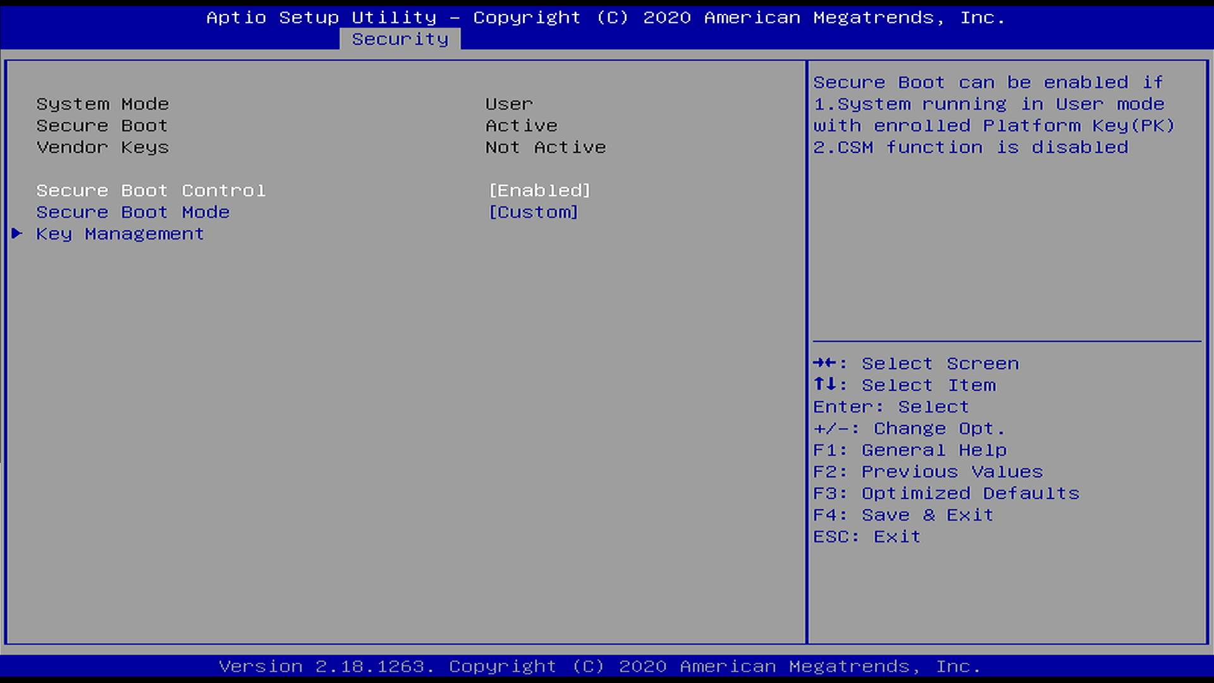Click the Enter: Select action hint
The width and height of the screenshot is (1214, 683).
tap(890, 406)
